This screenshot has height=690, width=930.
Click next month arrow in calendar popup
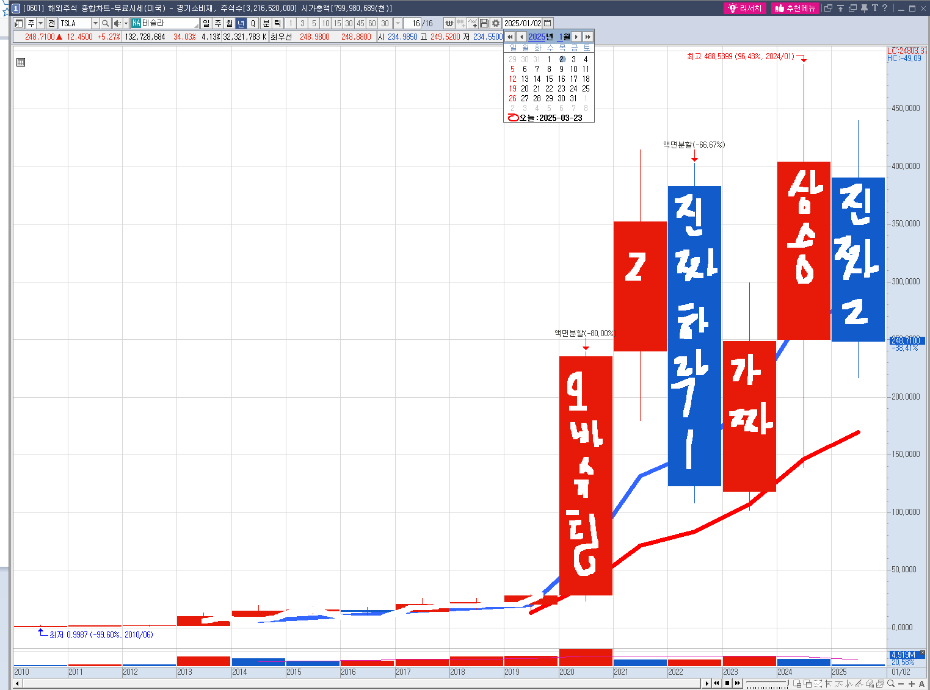click(x=576, y=37)
